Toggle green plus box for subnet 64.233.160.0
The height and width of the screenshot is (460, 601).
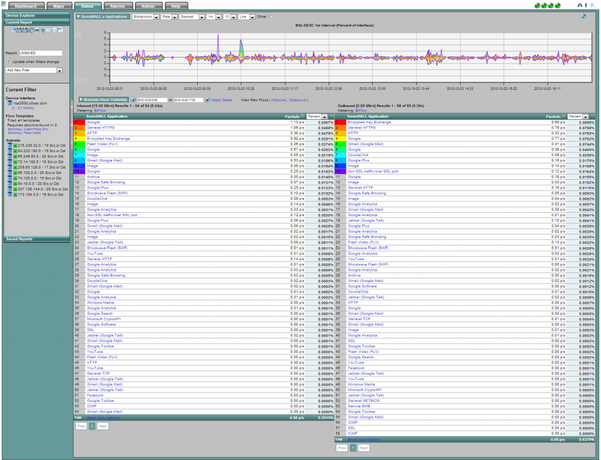tap(15, 151)
